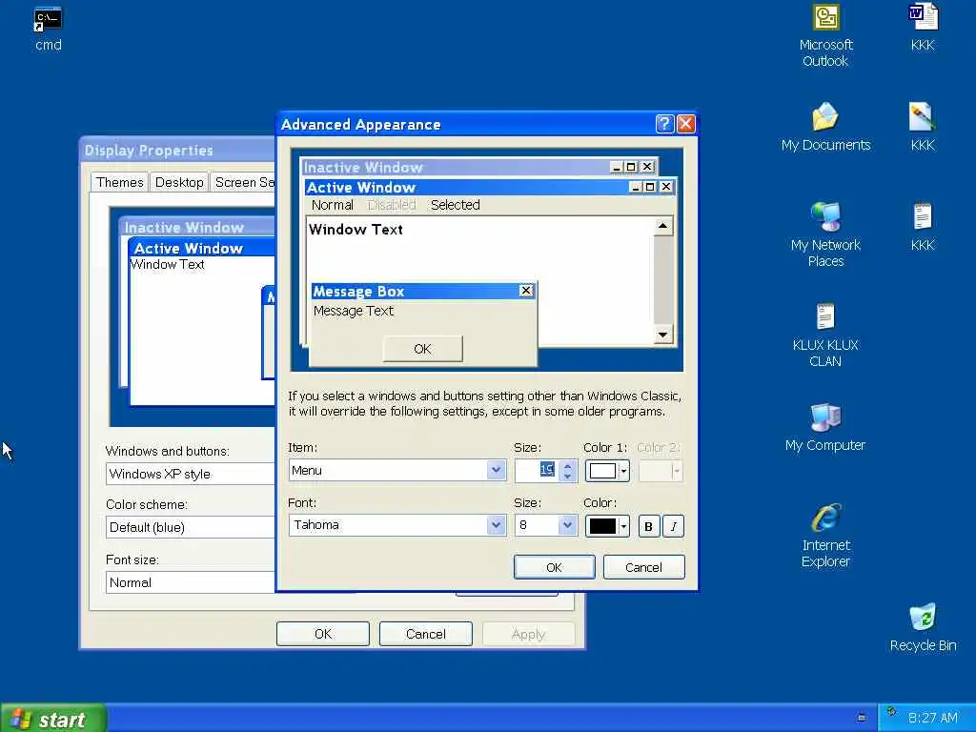Open the font Size dropdown showing 8

tap(566, 525)
